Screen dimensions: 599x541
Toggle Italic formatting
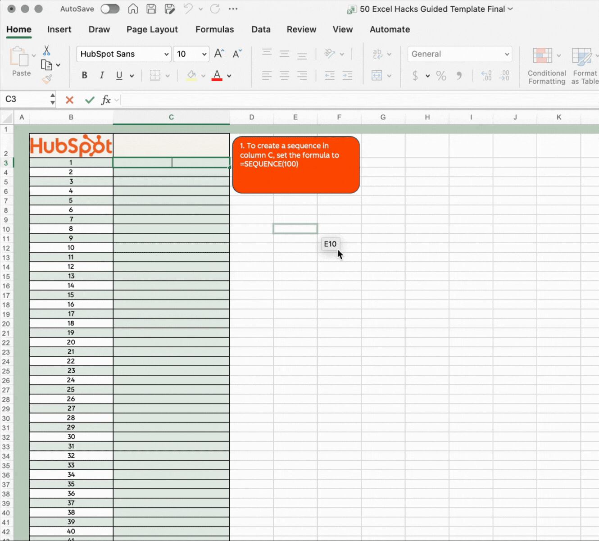(102, 76)
